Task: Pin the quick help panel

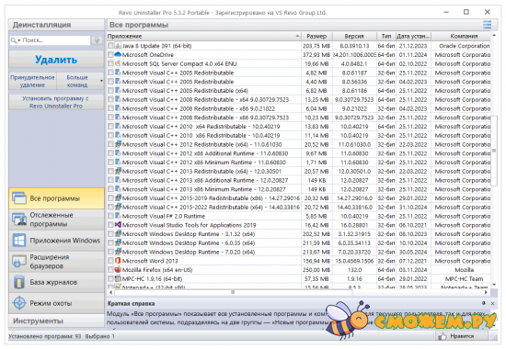Action: [x=483, y=303]
